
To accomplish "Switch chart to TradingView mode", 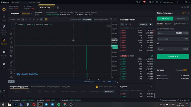I will pos(87,19).
